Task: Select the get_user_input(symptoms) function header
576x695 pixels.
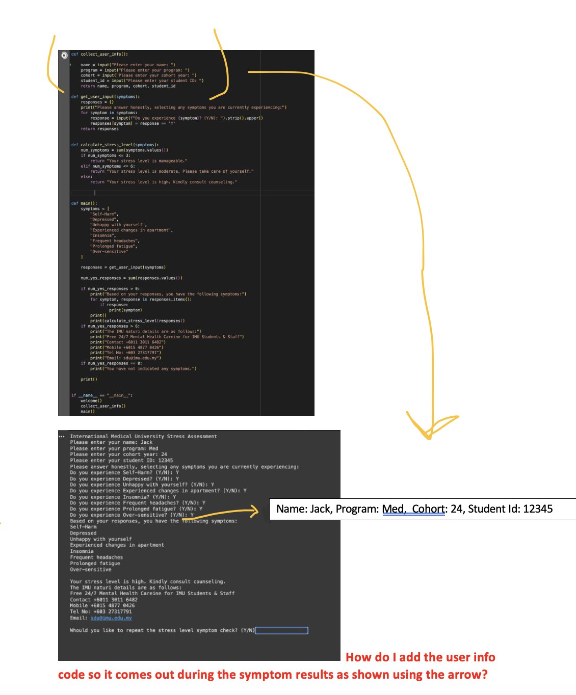Action: click(x=104, y=96)
